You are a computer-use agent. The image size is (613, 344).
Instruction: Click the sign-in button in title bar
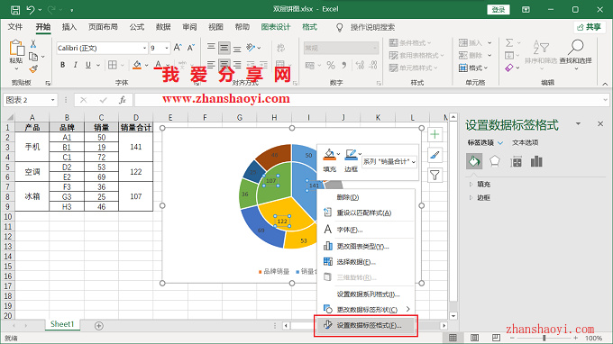(x=499, y=10)
